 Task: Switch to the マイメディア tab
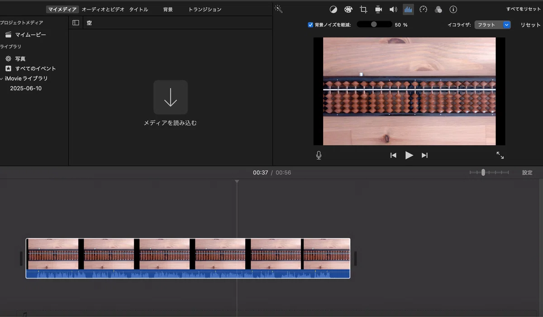pos(62,9)
